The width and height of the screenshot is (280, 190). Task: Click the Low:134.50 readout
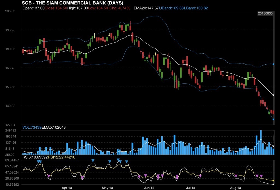pos(98,8)
